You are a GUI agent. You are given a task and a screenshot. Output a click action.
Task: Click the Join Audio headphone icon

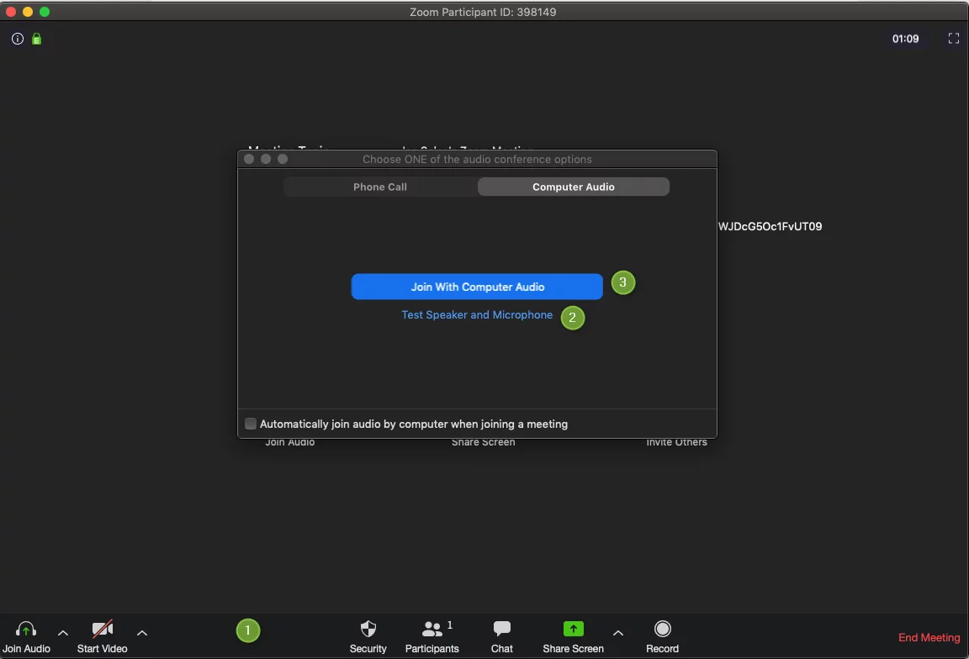[26, 630]
